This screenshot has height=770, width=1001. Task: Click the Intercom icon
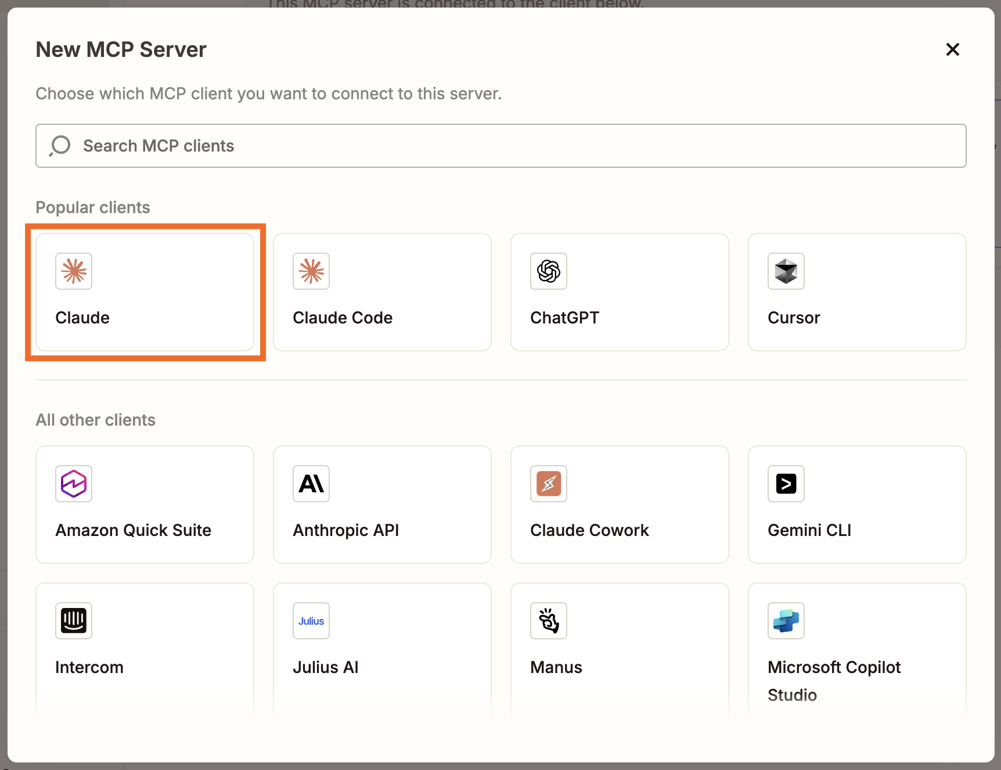point(74,621)
